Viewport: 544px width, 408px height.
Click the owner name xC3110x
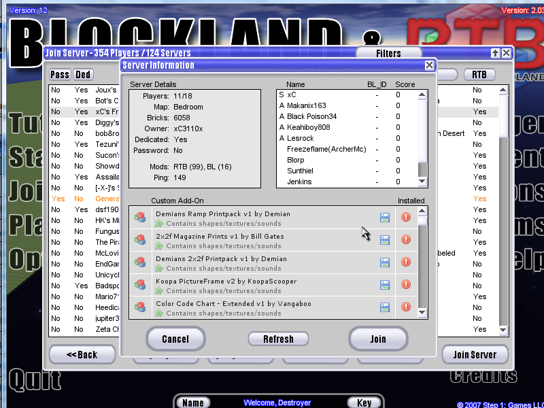click(188, 129)
